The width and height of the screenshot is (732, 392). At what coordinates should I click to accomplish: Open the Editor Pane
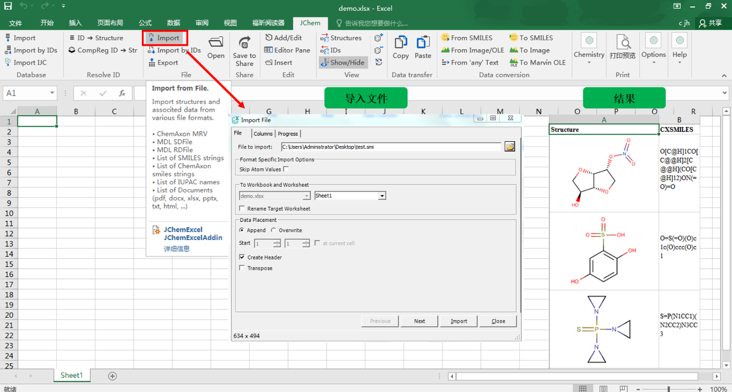coord(287,50)
